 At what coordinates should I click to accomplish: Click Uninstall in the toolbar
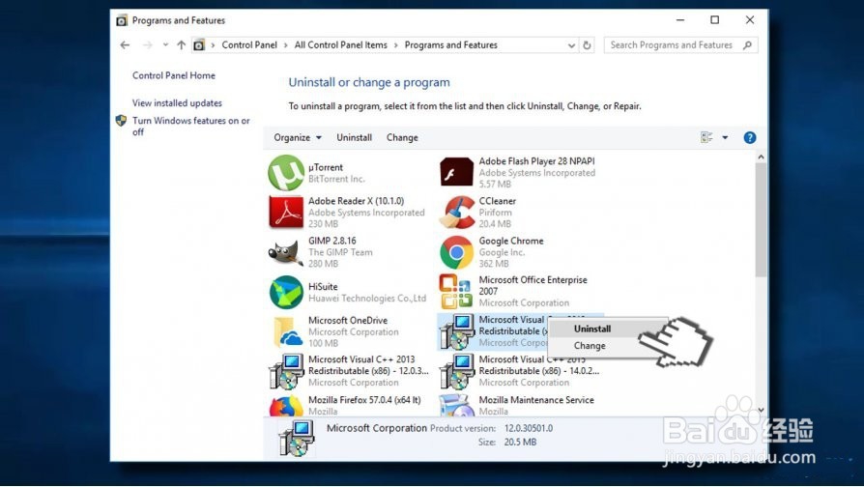click(x=355, y=138)
